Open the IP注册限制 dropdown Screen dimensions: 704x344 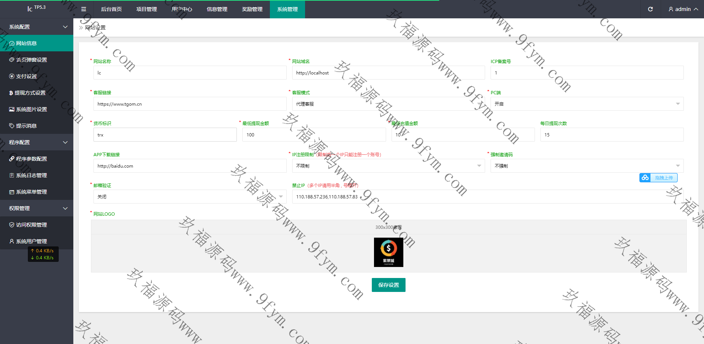pyautogui.click(x=388, y=166)
